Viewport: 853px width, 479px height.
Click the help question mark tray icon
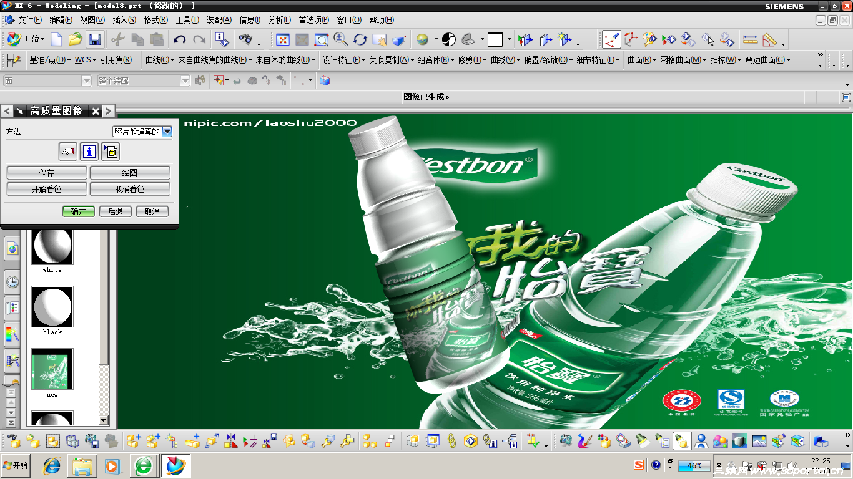coord(656,465)
